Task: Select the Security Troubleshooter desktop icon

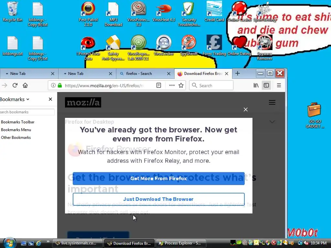Action: [x=189, y=14]
